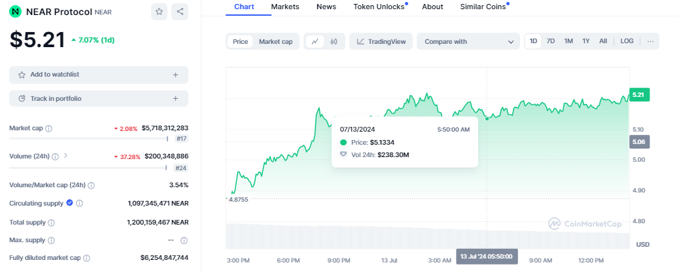The width and height of the screenshot is (679, 273).
Task: Click info icon beside Fully diluted market cap
Action: (x=86, y=258)
